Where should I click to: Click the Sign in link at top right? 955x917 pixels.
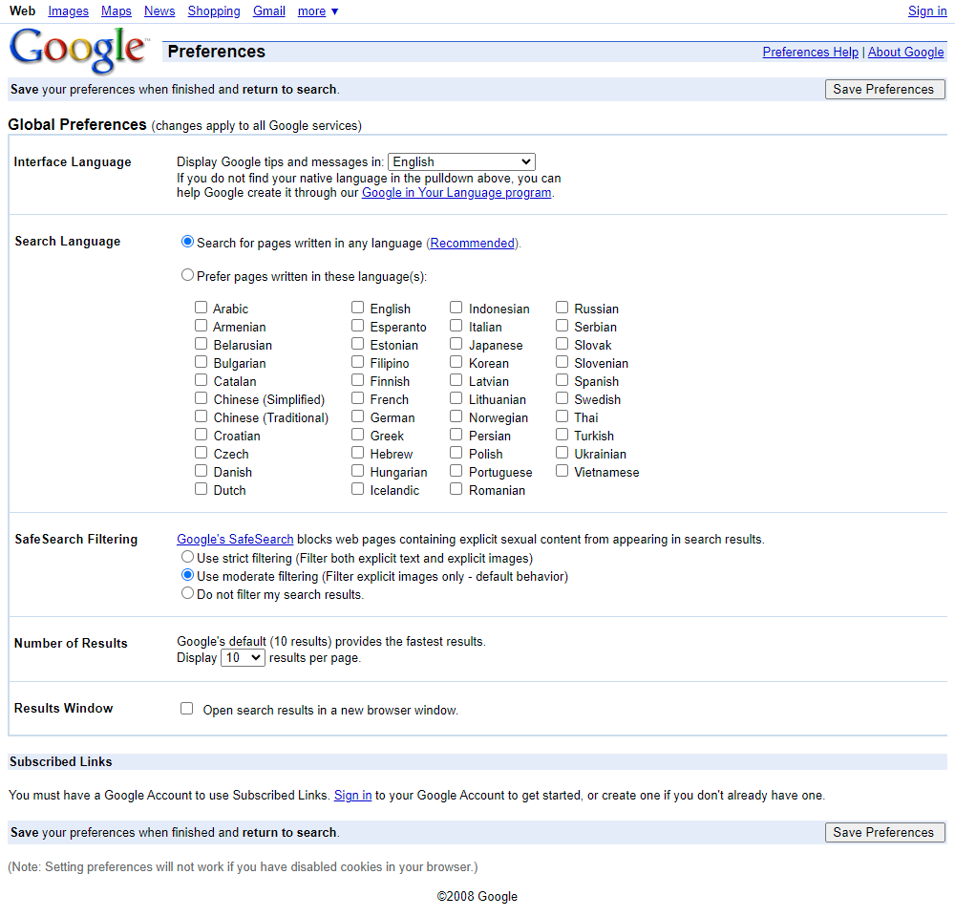927,11
